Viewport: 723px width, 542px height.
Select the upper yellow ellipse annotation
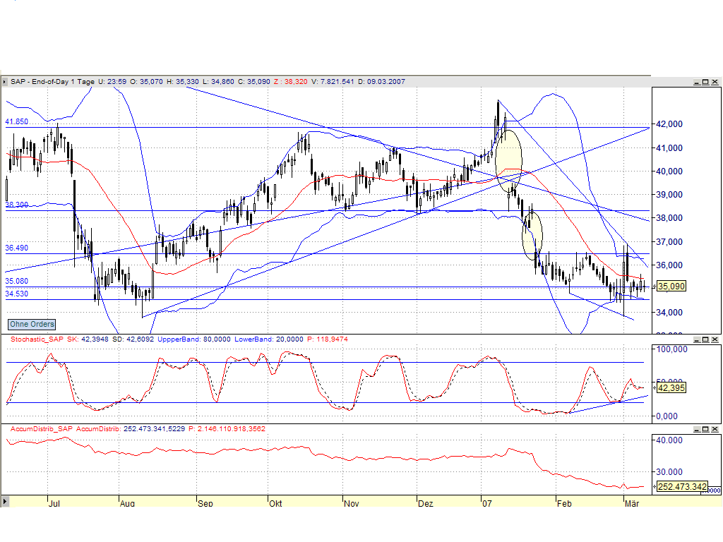[508, 158]
